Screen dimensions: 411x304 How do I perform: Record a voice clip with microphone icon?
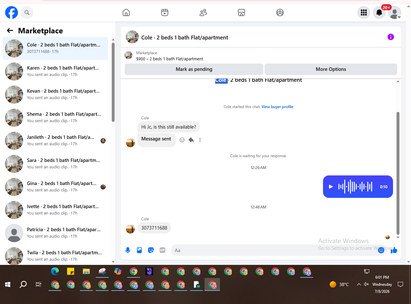(x=128, y=250)
